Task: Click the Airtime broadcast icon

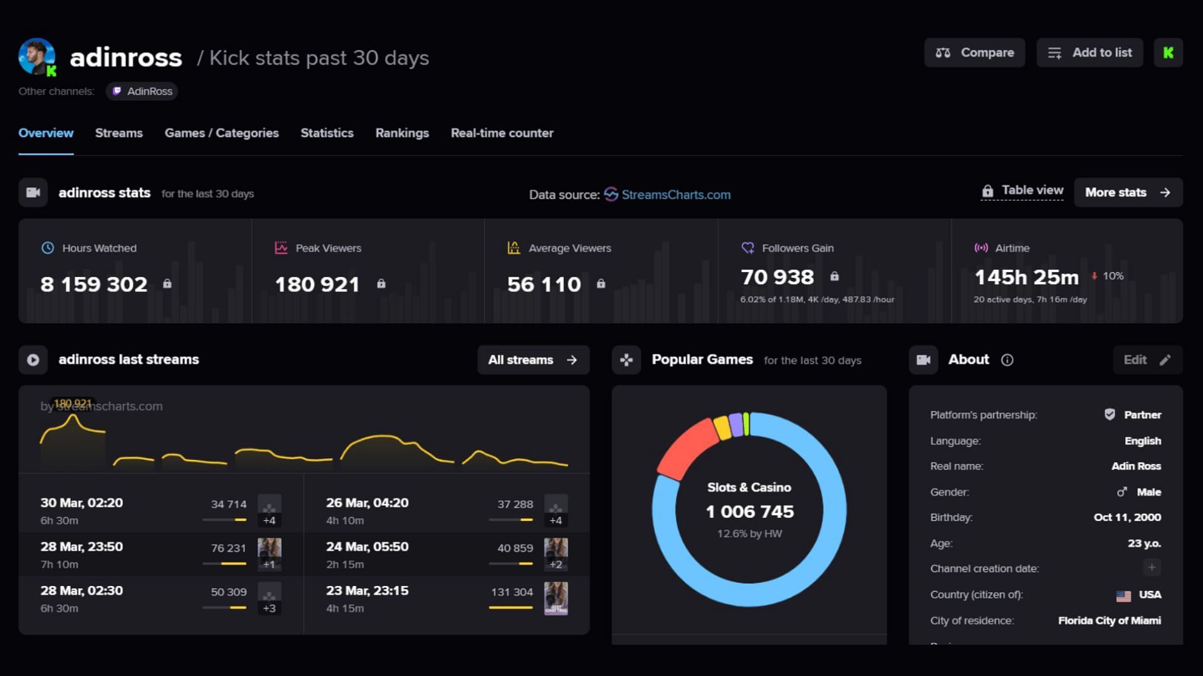Action: (x=981, y=248)
